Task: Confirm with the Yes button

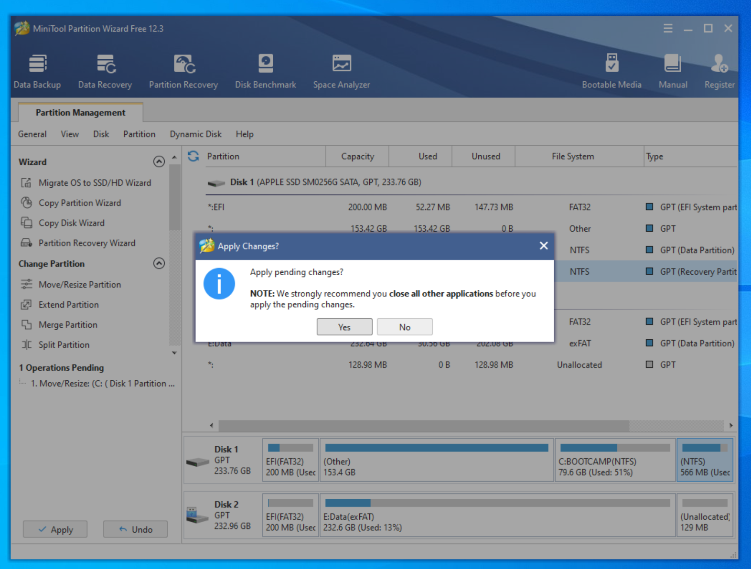Action: pyautogui.click(x=344, y=327)
